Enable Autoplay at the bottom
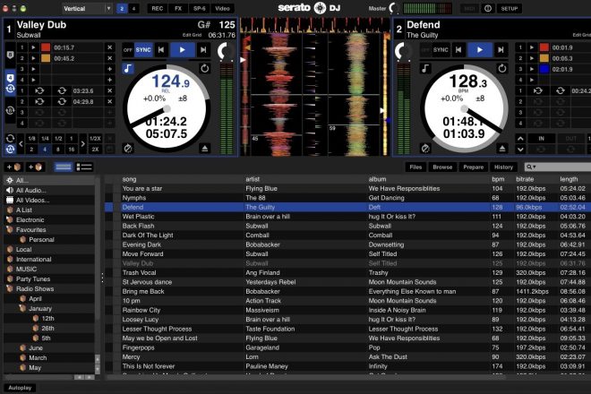Viewport: 591px width, 394px height. pos(20,388)
